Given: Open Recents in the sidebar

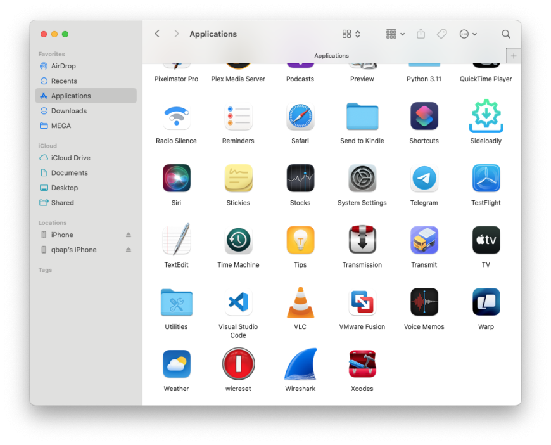Looking at the screenshot, I should point(86,81).
